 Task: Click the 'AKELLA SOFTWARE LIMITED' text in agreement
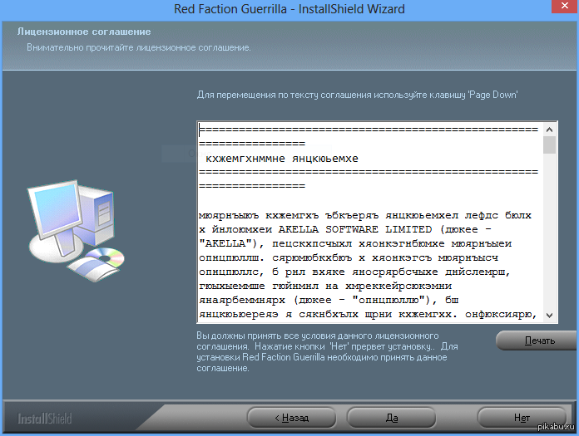[x=355, y=229]
